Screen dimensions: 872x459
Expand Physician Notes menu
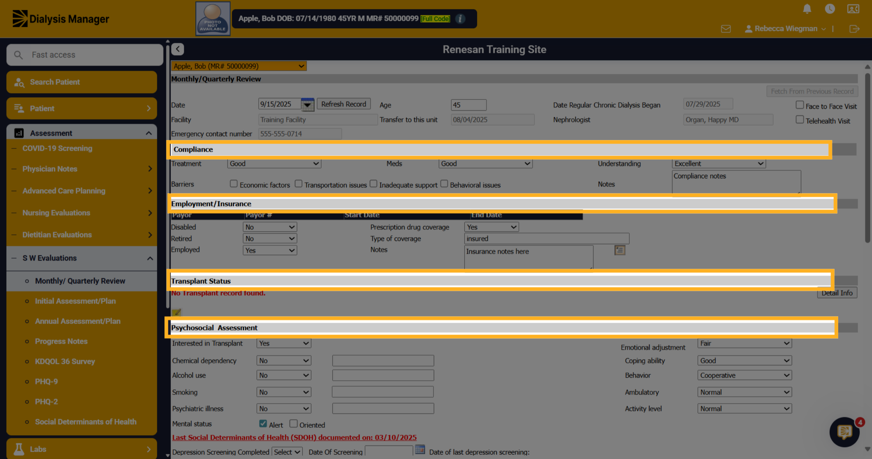point(82,169)
